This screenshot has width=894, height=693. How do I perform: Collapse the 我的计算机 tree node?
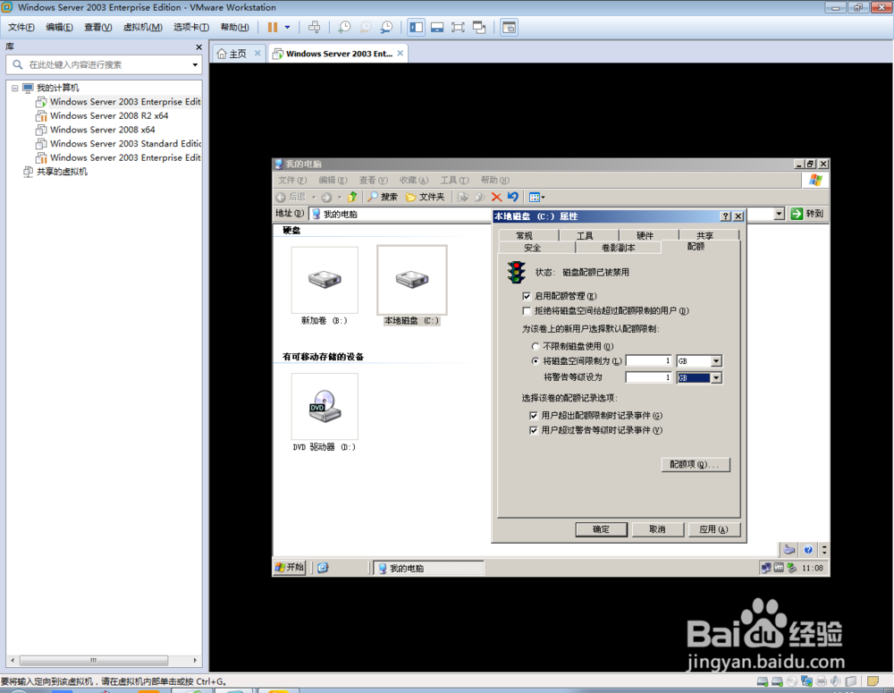coord(15,88)
